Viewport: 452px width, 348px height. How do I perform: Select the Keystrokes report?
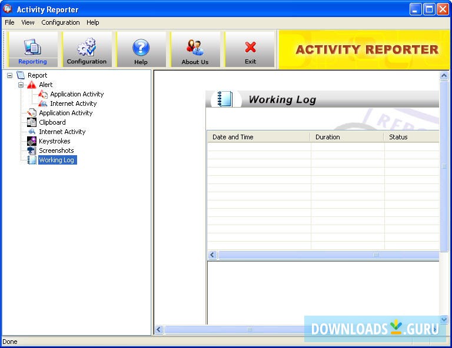(x=55, y=141)
